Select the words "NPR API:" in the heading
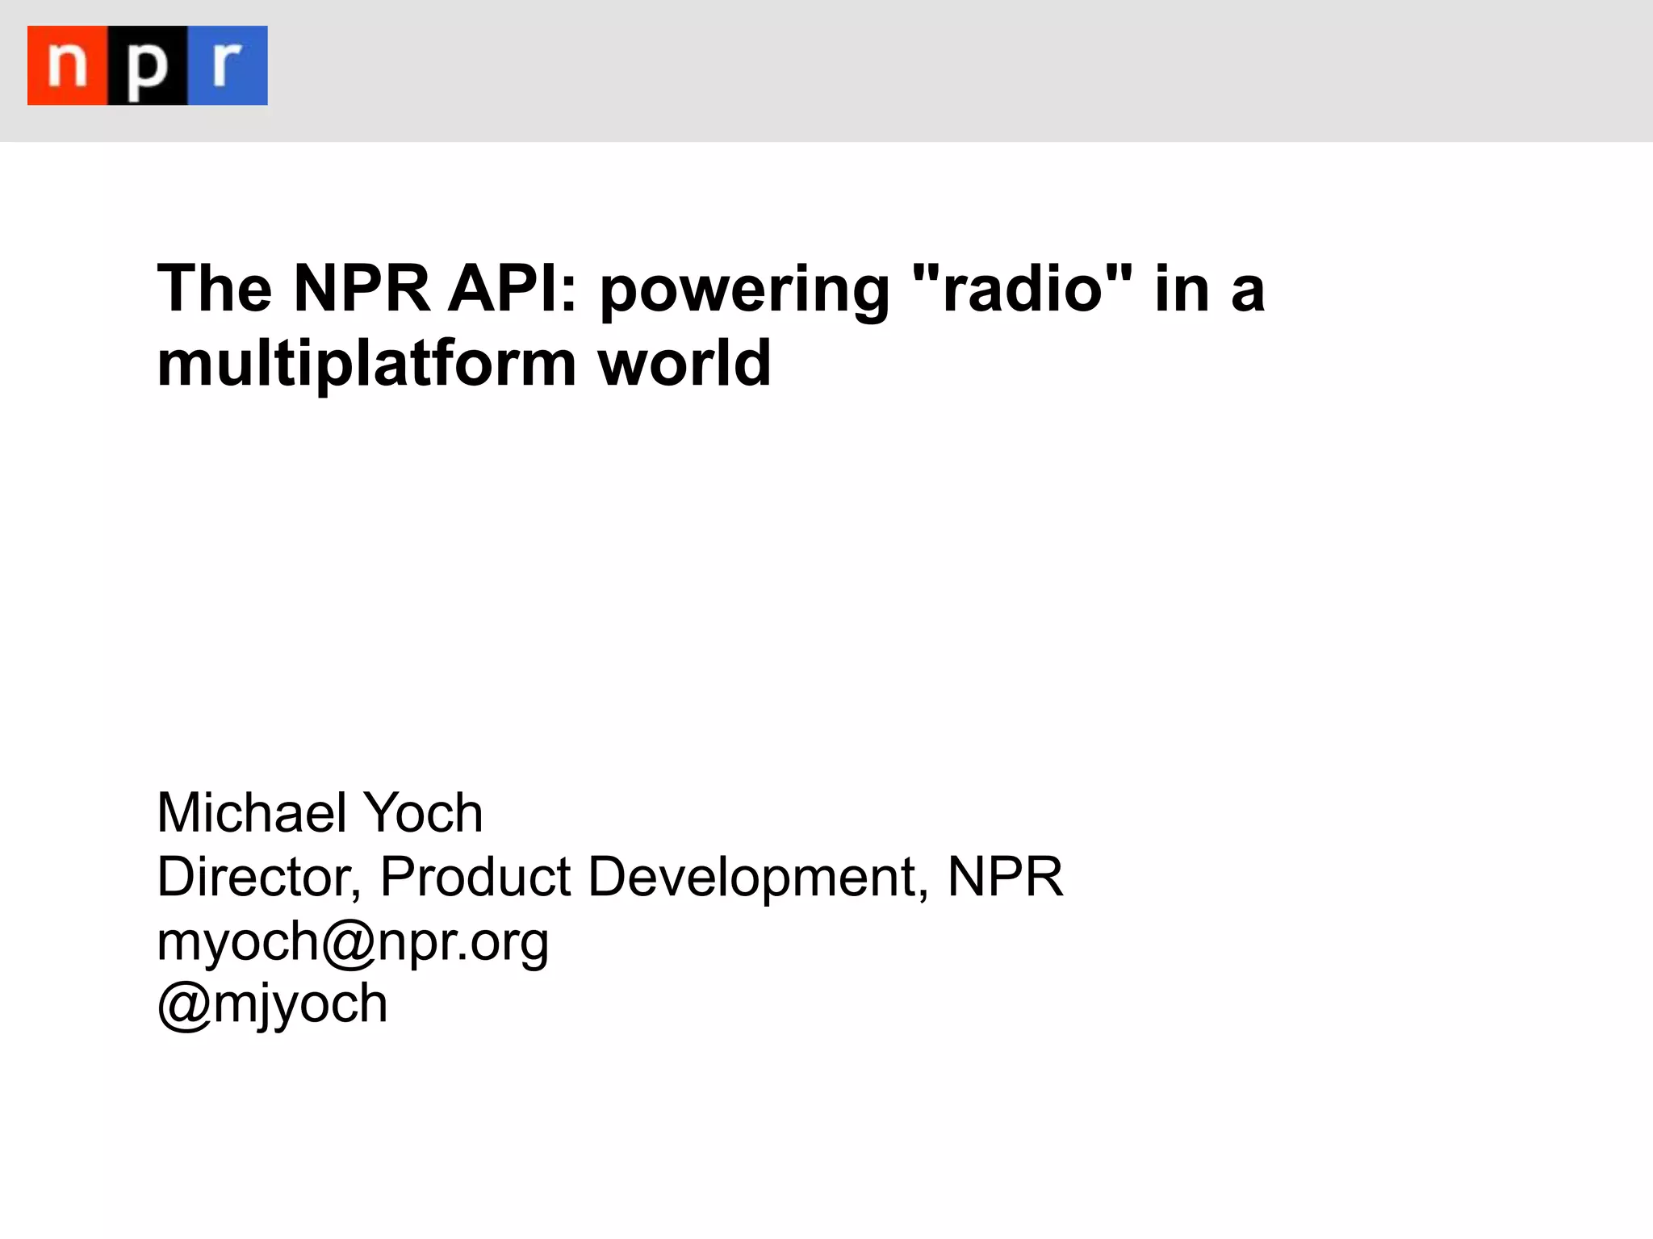The image size is (1653, 1239). pyautogui.click(x=436, y=289)
